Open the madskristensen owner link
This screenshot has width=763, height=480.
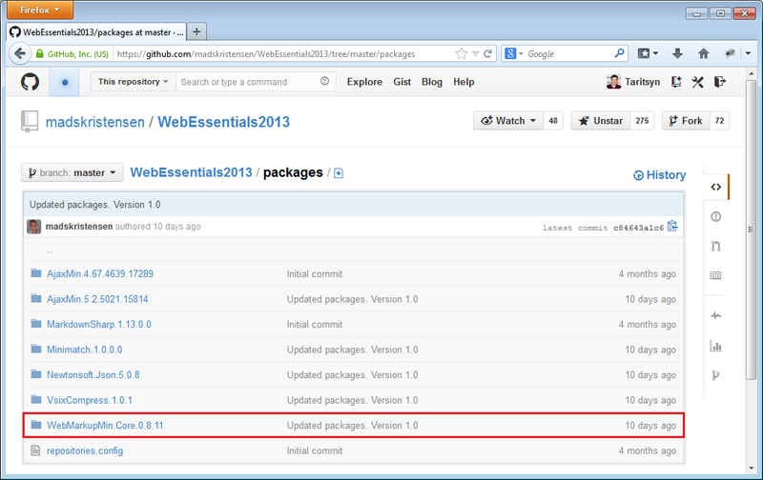[x=94, y=122]
